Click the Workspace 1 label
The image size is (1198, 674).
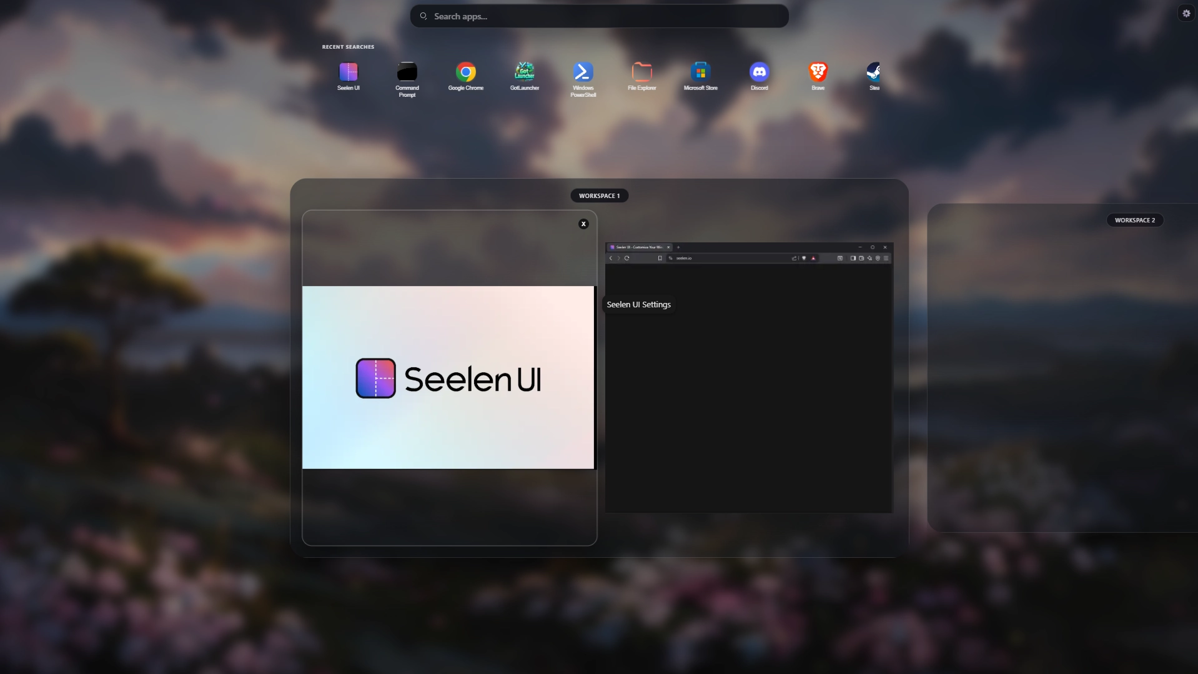click(x=599, y=196)
